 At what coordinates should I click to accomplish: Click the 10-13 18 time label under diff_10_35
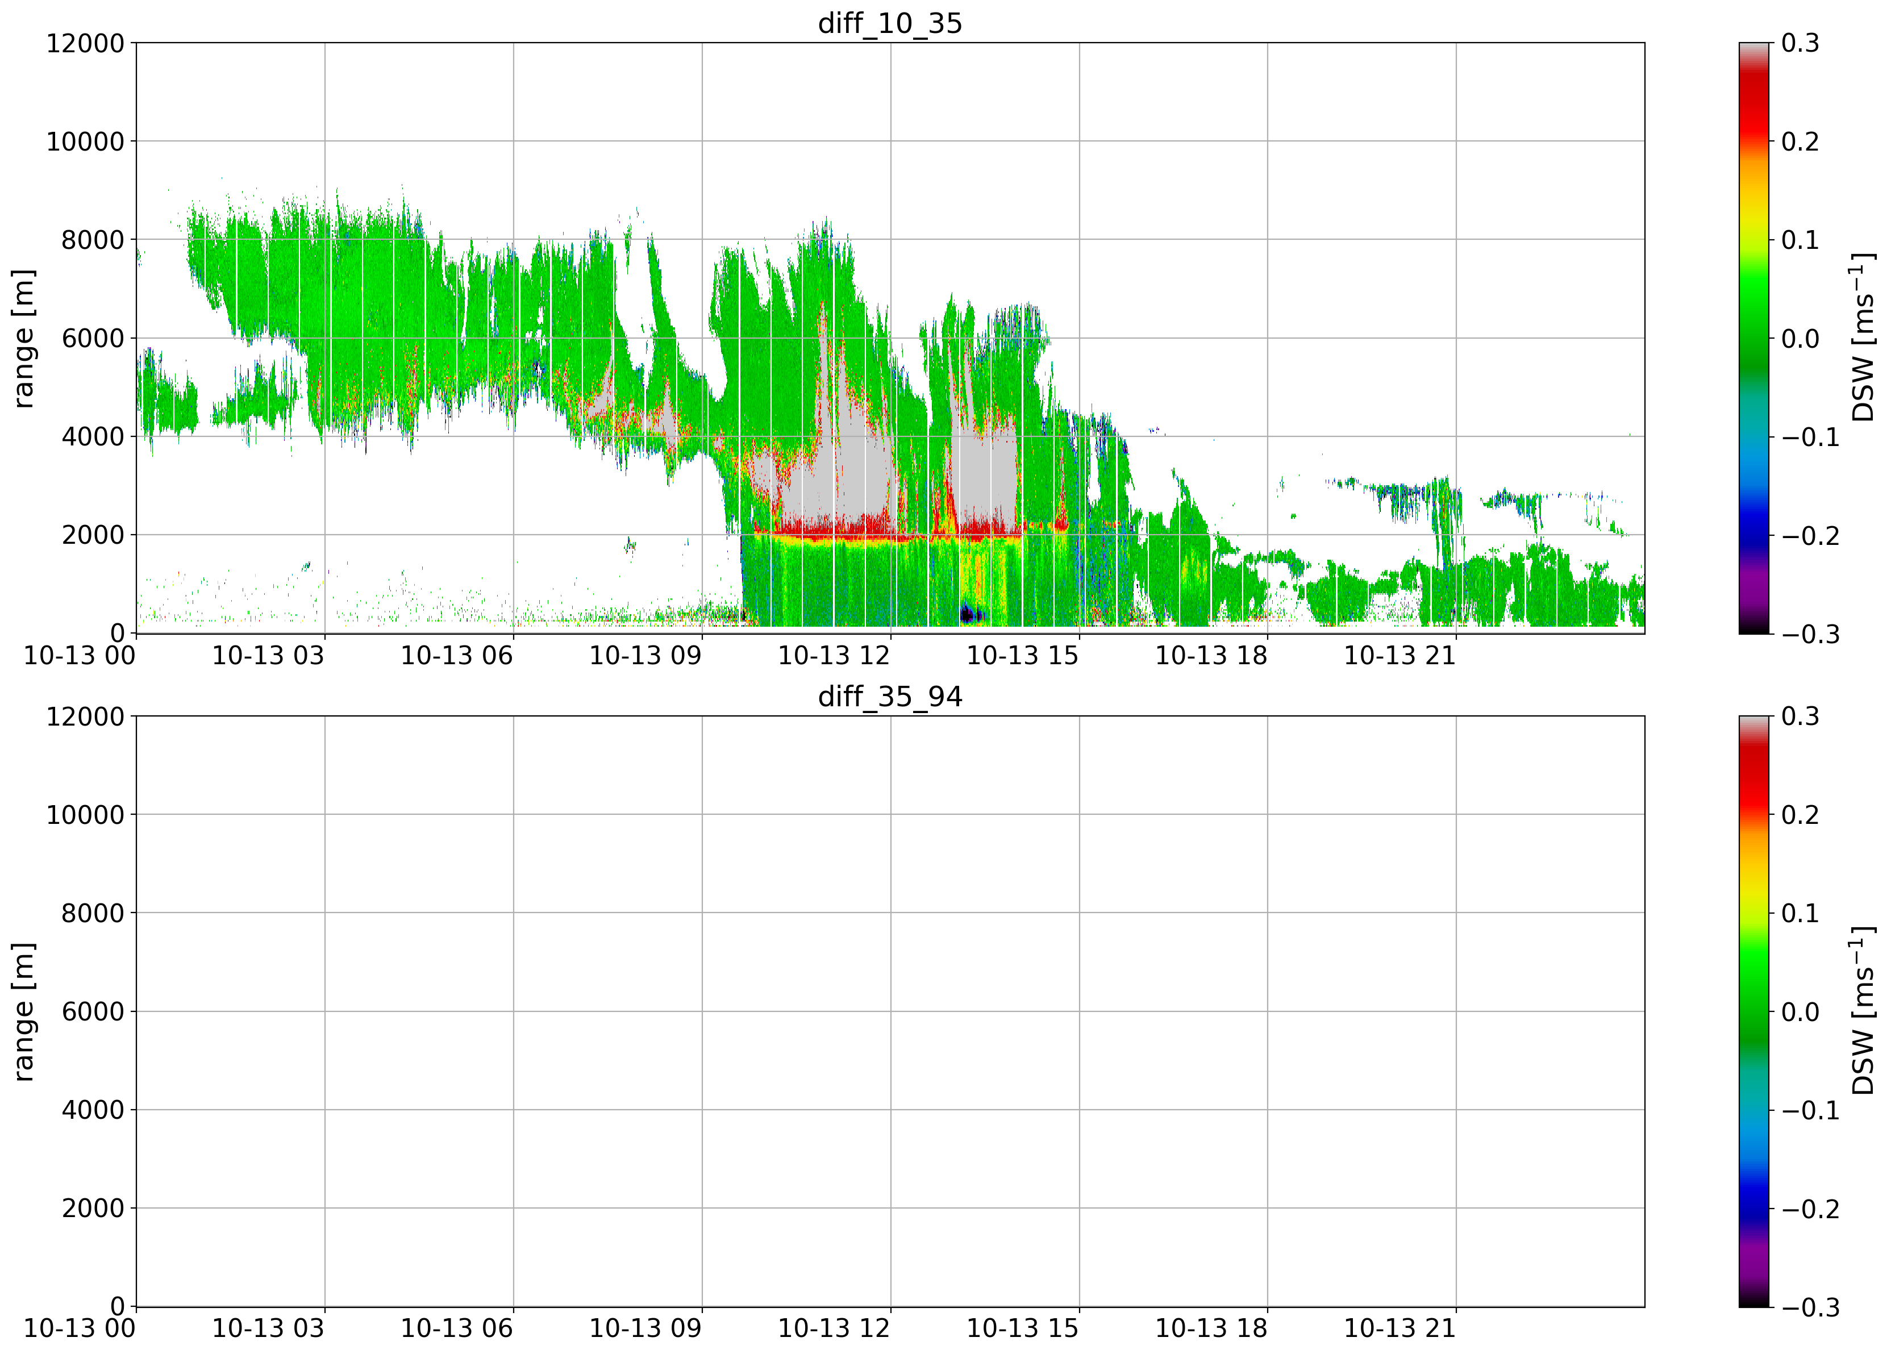[1211, 656]
